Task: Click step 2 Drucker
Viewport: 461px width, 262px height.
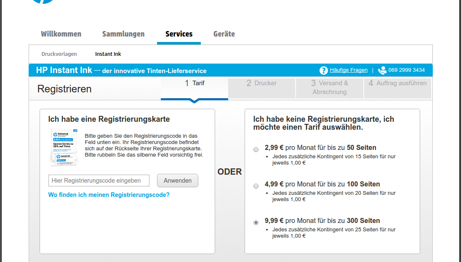Action: click(x=262, y=88)
